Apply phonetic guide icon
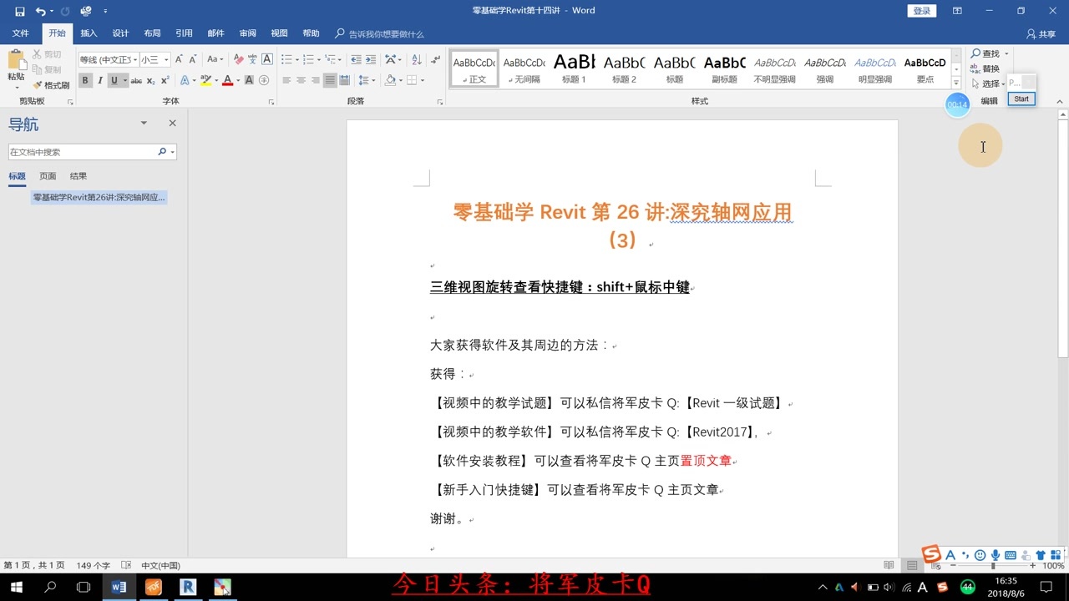This screenshot has height=601, width=1069. pyautogui.click(x=252, y=59)
